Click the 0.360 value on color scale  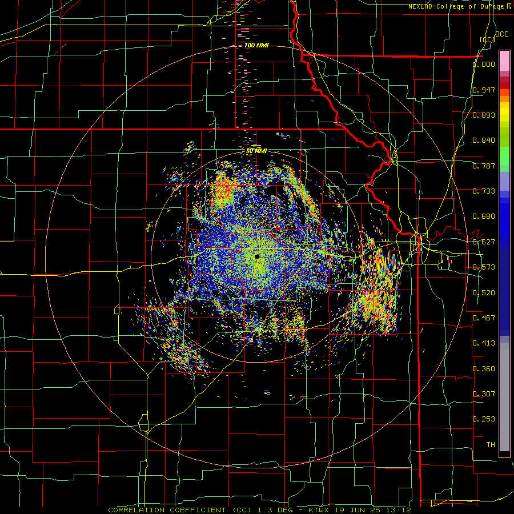tap(484, 369)
